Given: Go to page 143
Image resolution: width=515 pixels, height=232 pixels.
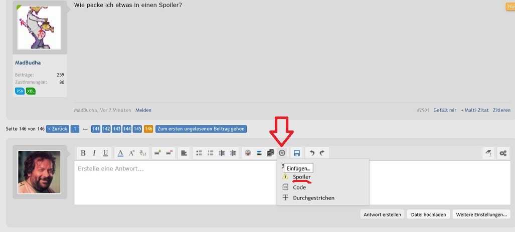Looking at the screenshot, I should click(117, 129).
